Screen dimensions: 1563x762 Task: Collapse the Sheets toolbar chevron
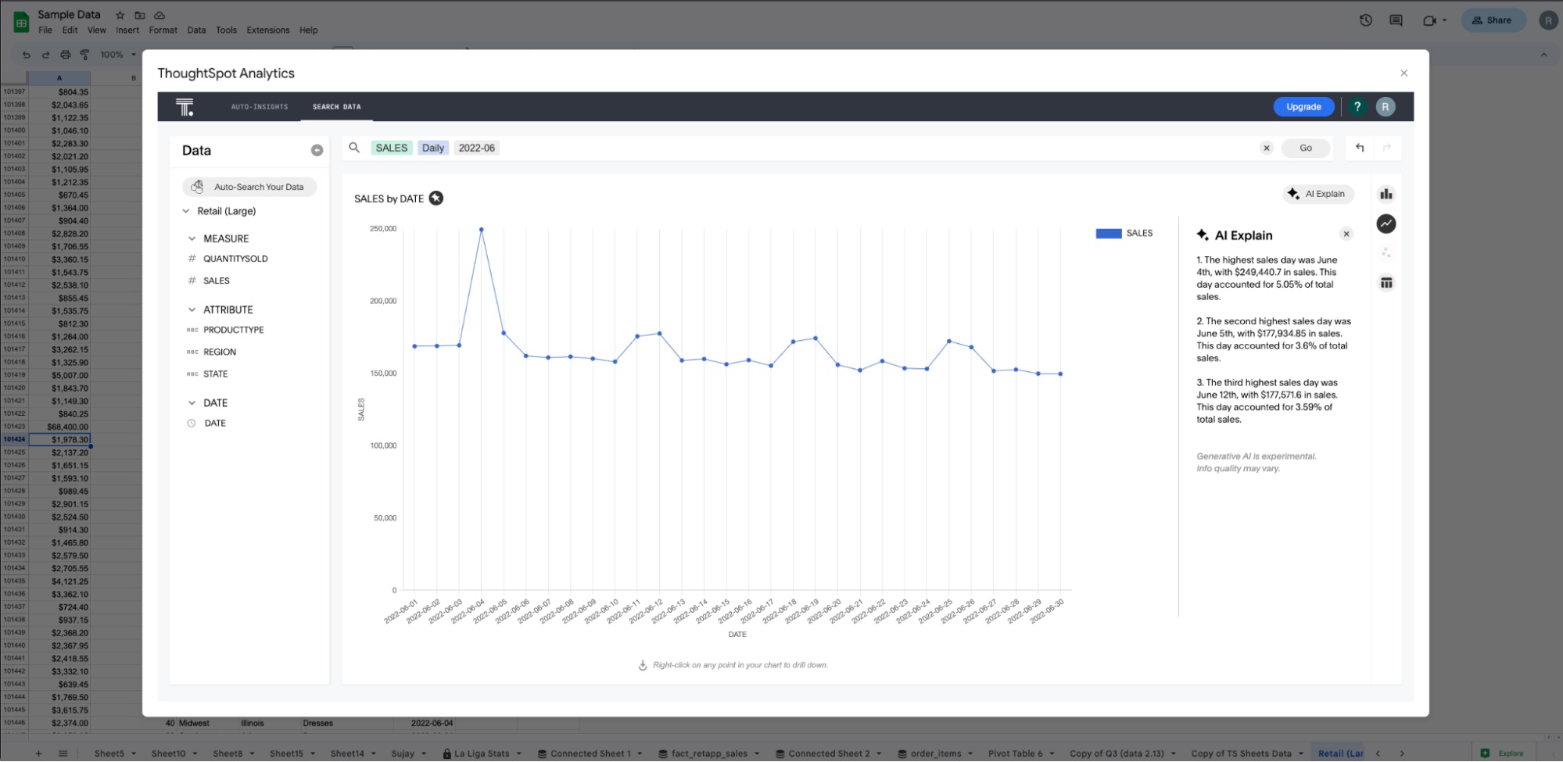pyautogui.click(x=1543, y=55)
